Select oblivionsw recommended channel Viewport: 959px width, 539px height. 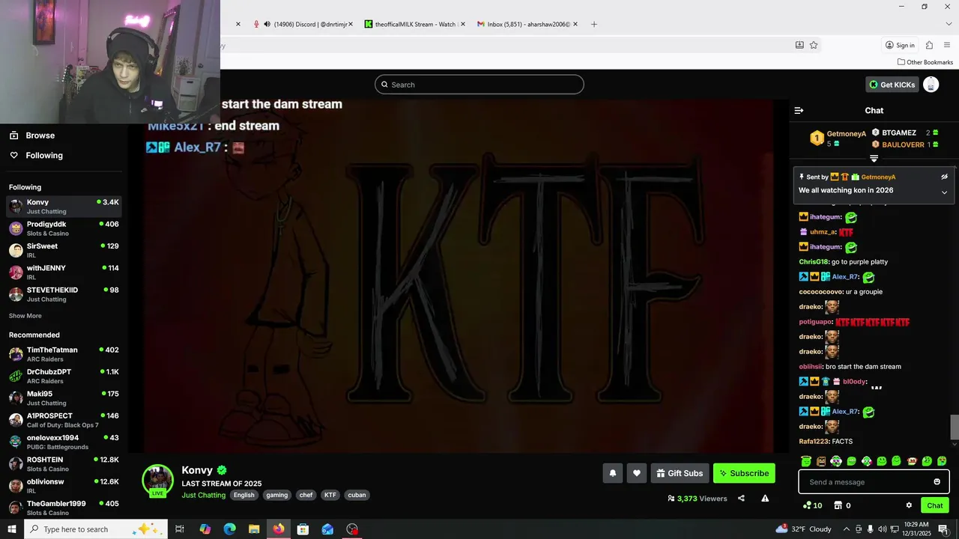tap(64, 486)
